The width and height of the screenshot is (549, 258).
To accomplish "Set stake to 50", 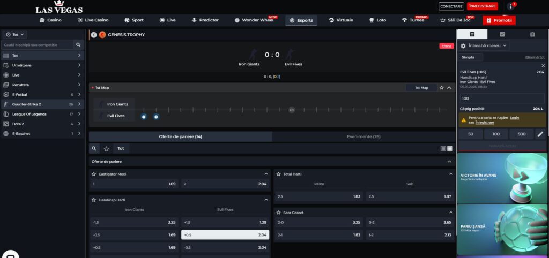I will point(471,134).
